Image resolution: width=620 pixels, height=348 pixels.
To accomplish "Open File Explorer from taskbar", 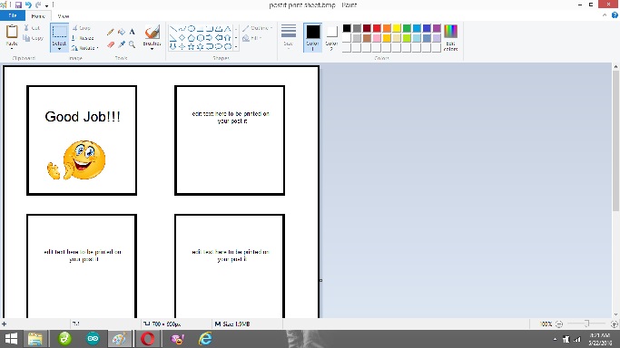I will tap(34, 339).
